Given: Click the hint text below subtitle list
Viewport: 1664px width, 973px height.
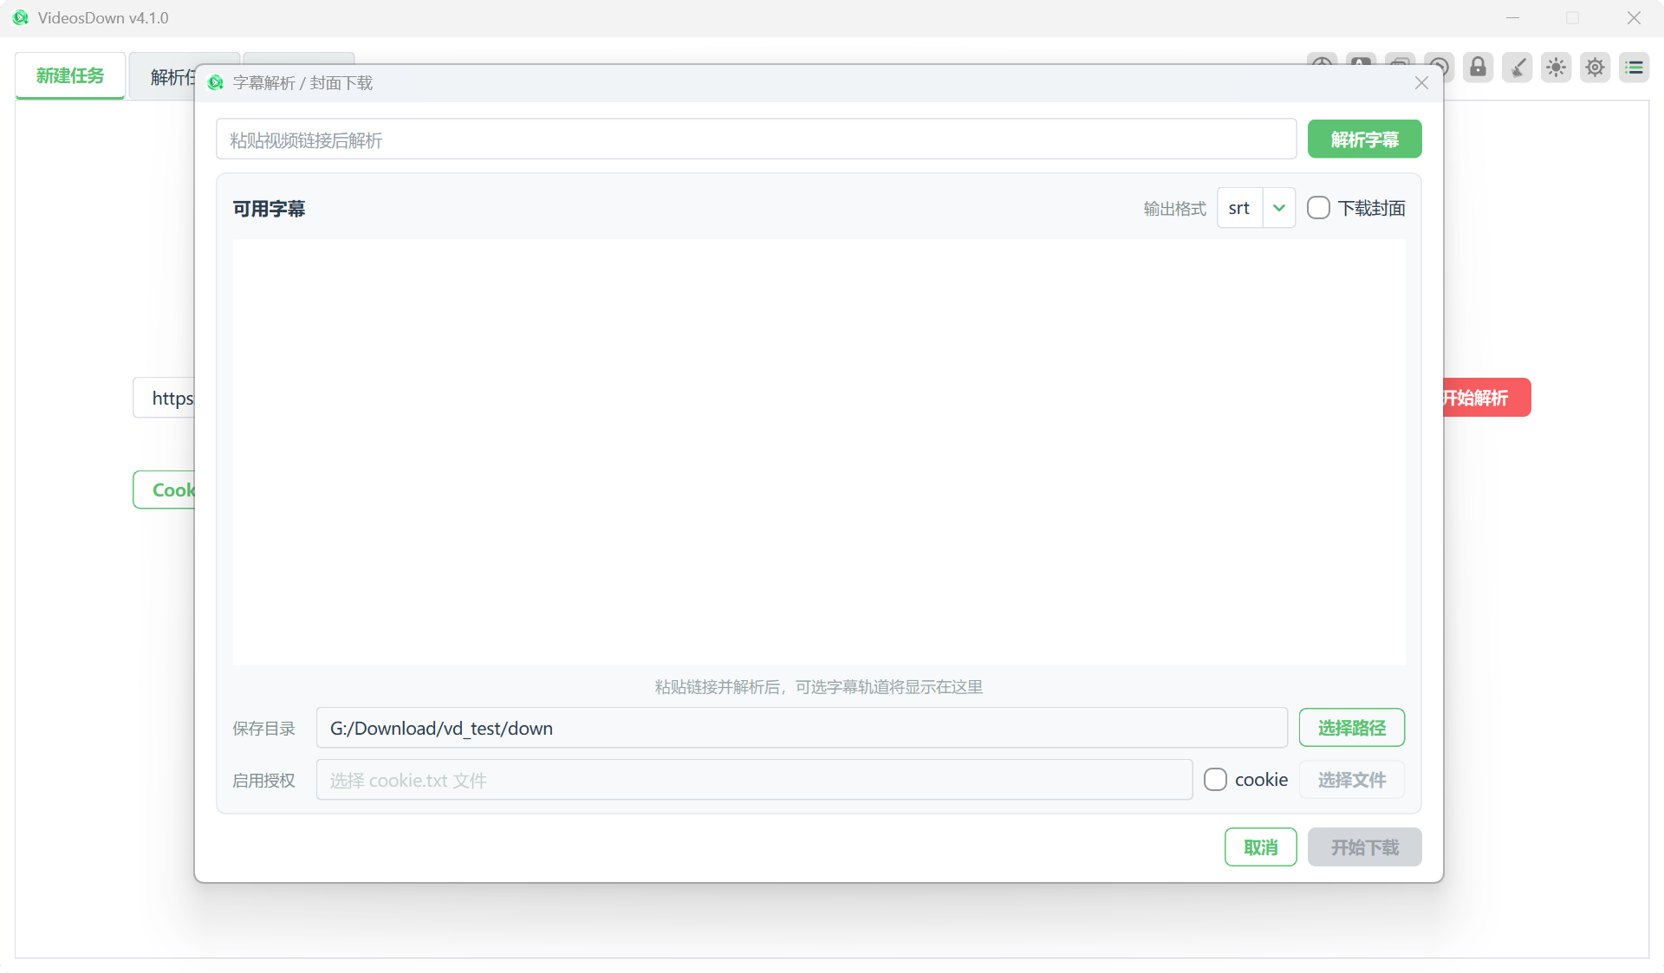Looking at the screenshot, I should click(818, 687).
